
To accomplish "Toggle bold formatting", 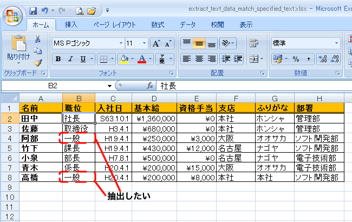I will [x=58, y=59].
